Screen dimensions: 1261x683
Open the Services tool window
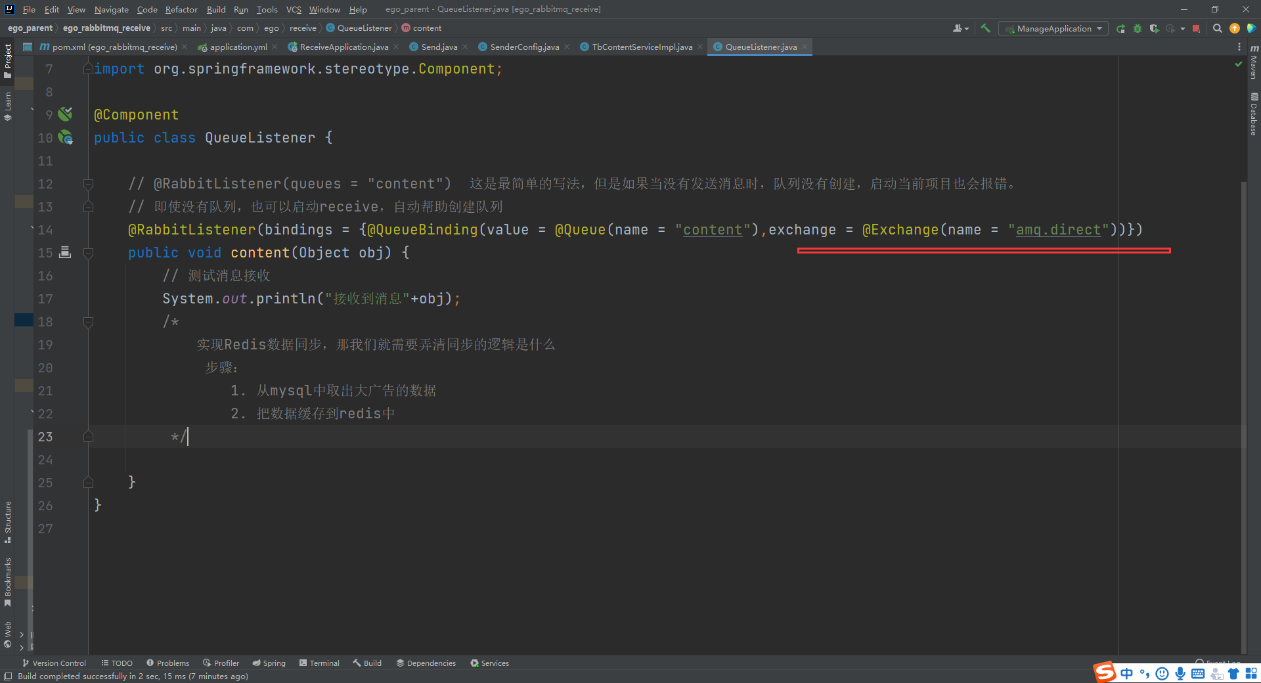coord(490,663)
